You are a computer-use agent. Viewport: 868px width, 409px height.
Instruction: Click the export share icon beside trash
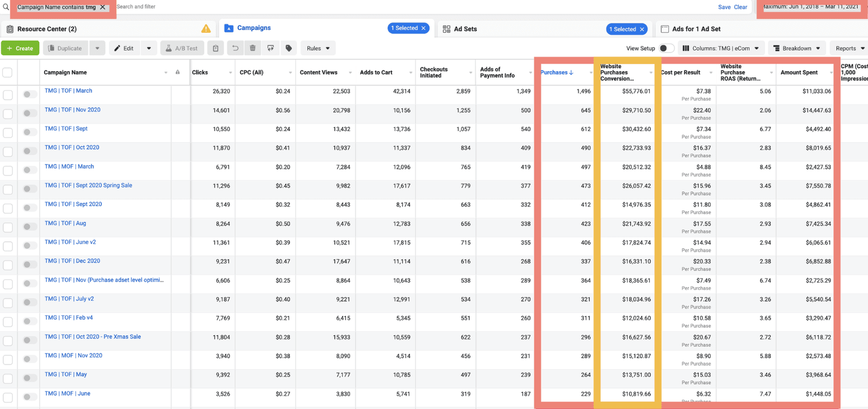pos(270,49)
